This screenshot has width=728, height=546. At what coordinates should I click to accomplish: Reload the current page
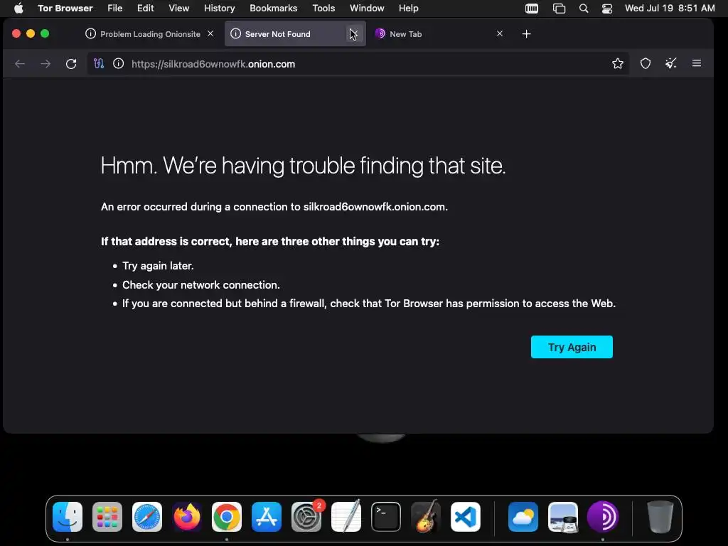[71, 63]
